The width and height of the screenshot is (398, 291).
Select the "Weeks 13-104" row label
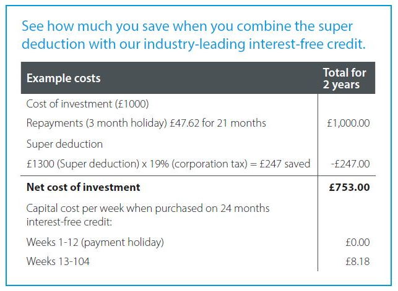(x=58, y=261)
